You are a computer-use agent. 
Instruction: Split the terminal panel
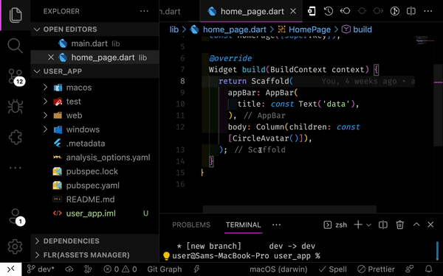pyautogui.click(x=383, y=224)
